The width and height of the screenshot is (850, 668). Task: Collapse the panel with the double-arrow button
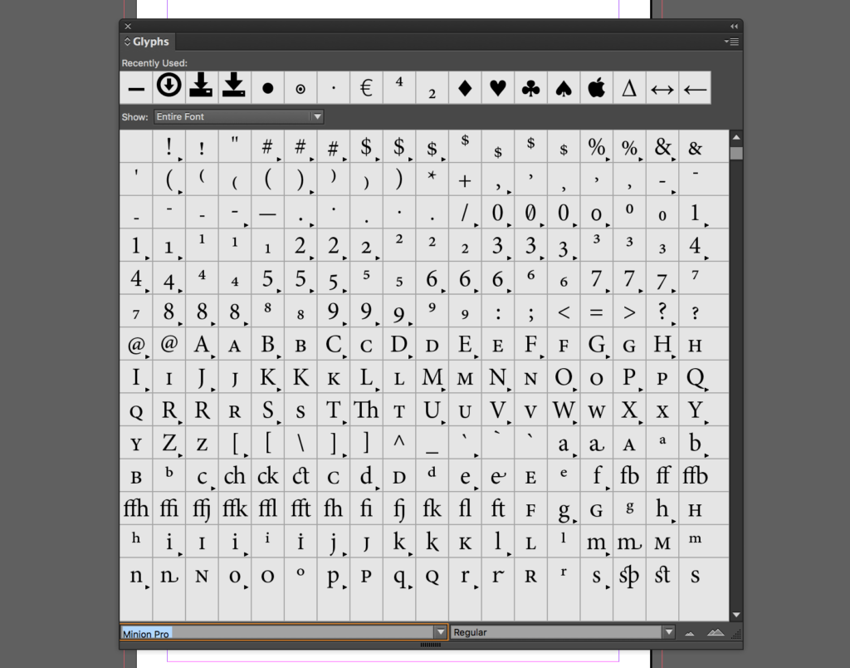tap(734, 26)
